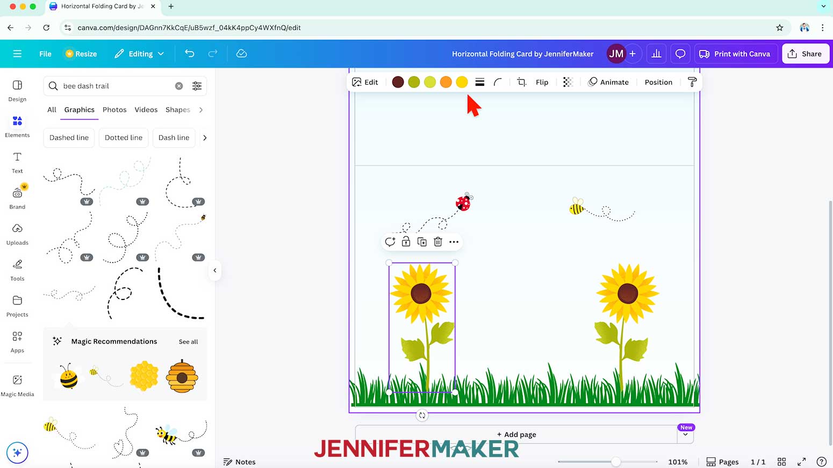
Task: Open the Notes panel
Action: 240,462
